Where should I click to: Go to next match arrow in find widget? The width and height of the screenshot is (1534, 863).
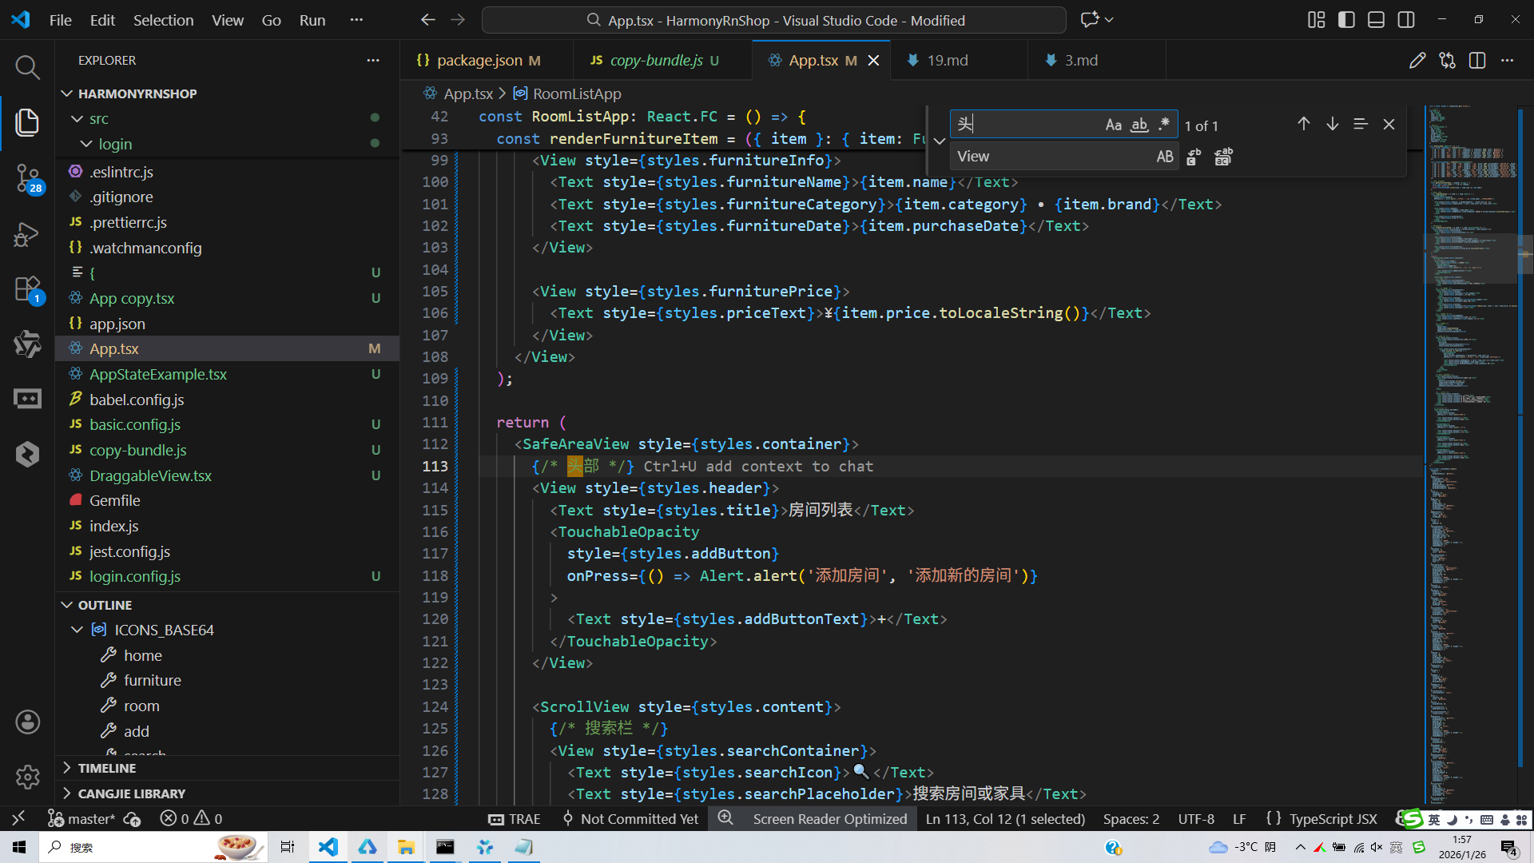(1332, 124)
